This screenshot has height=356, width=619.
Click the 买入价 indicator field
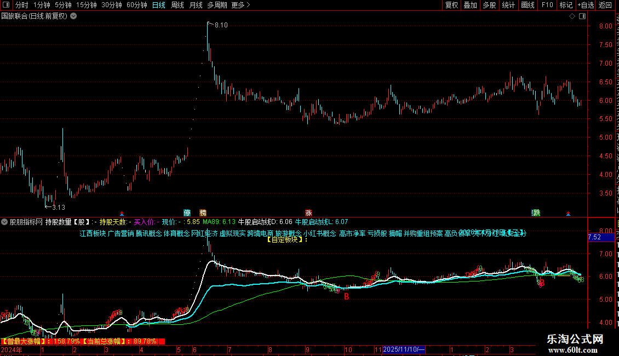[x=146, y=222]
